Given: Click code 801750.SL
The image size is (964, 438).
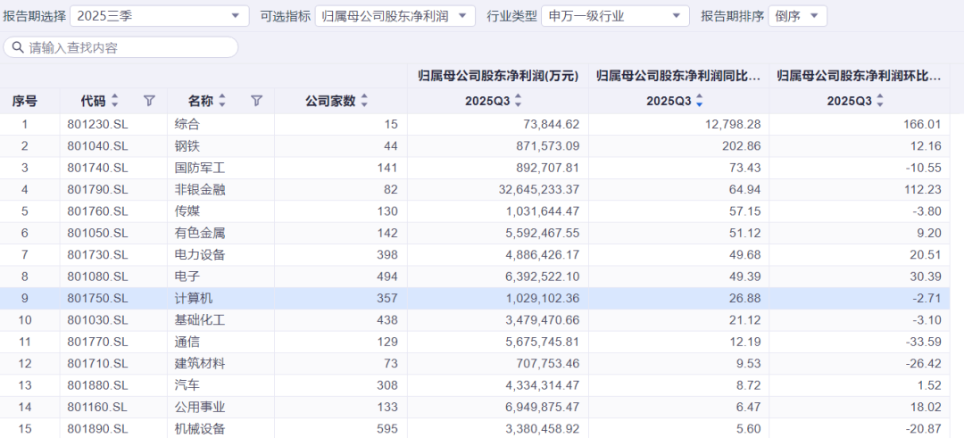Looking at the screenshot, I should pos(98,299).
